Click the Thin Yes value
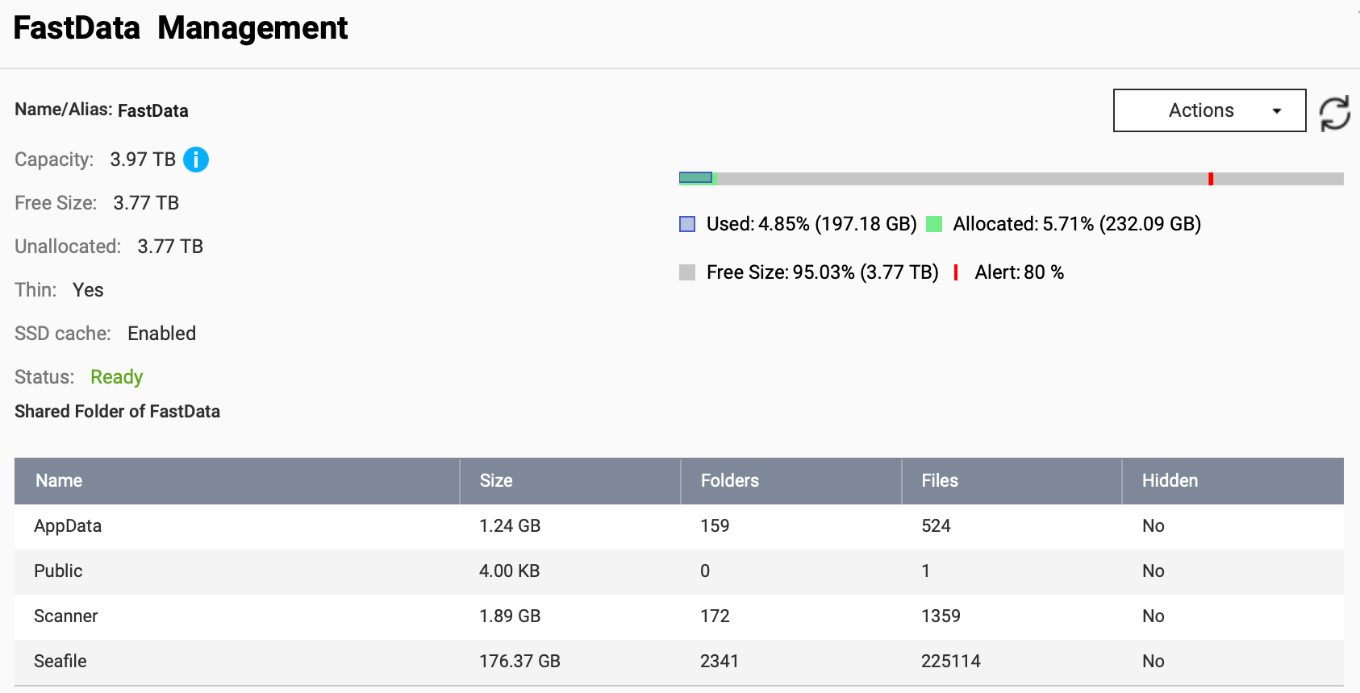 88,290
